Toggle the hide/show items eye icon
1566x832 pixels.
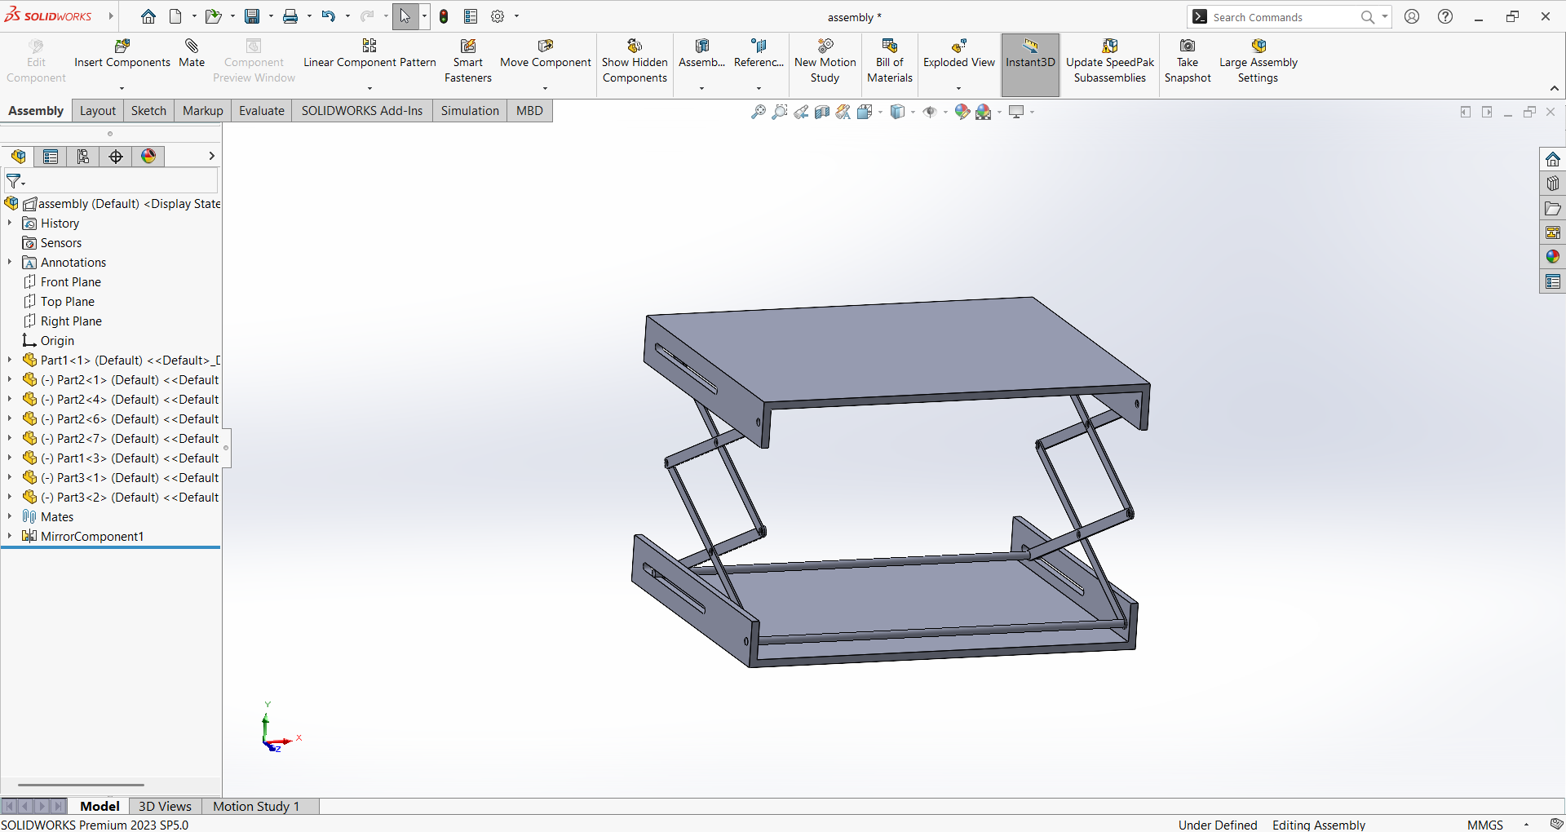click(930, 112)
